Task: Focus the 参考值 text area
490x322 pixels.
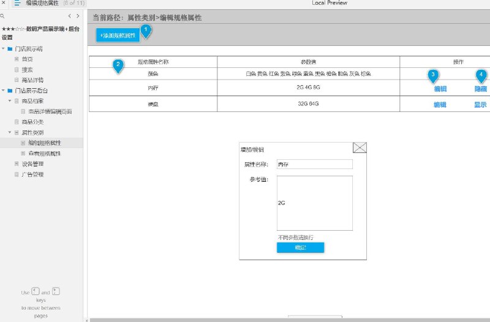Action: pos(315,203)
